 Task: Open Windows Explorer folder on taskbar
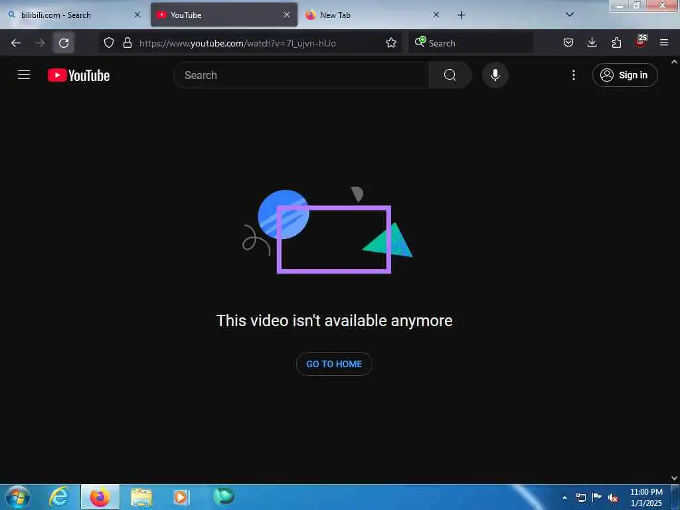click(x=141, y=497)
